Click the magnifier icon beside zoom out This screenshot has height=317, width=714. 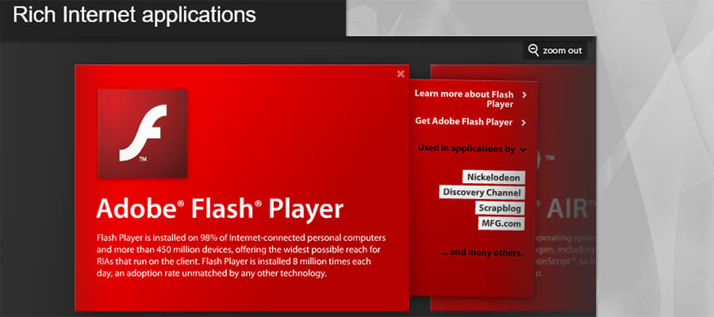point(533,51)
